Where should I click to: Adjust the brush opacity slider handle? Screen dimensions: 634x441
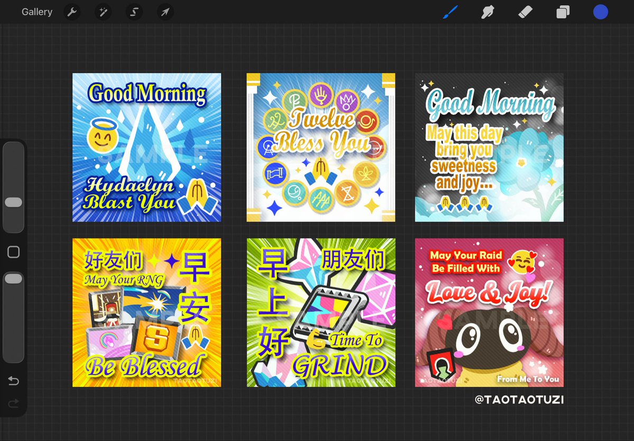13,278
